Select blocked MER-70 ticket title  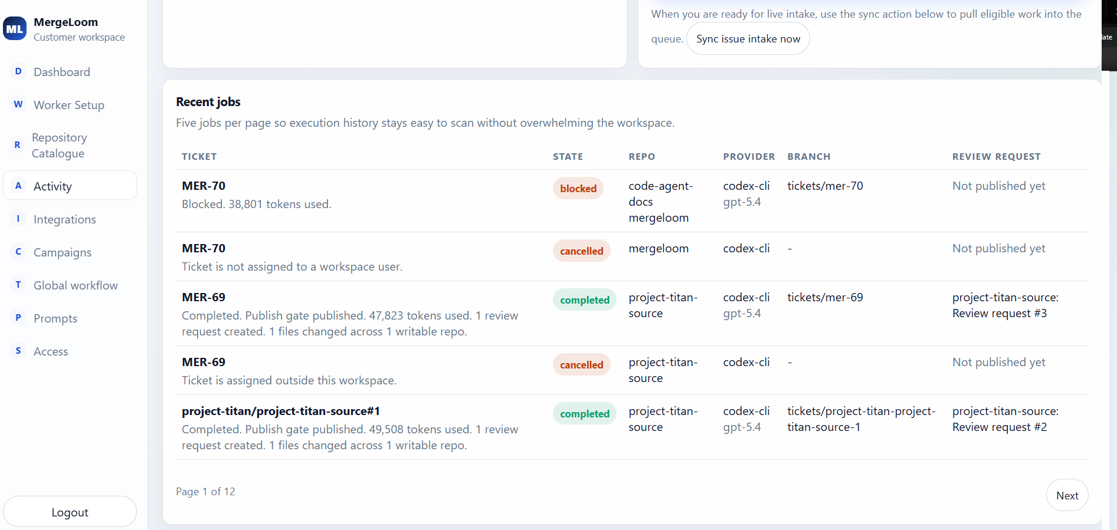click(204, 186)
